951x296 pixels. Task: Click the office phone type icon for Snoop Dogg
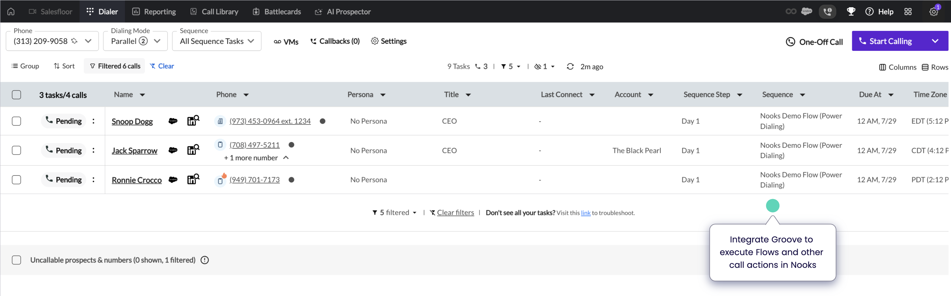[220, 121]
